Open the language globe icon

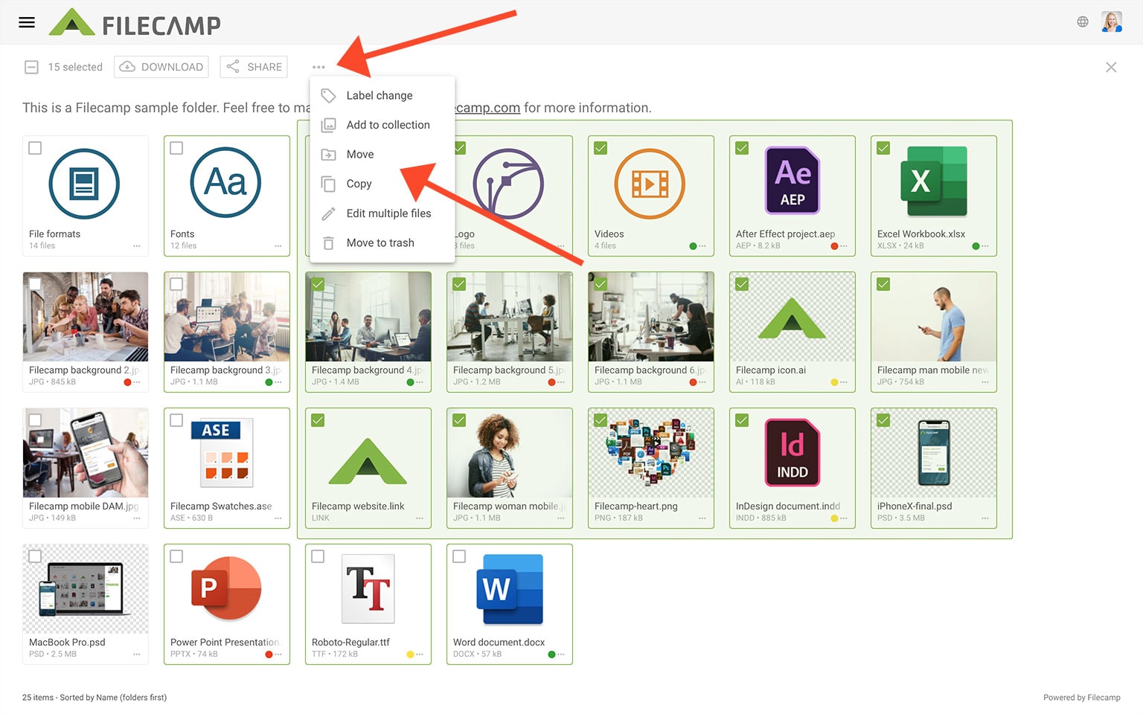(1083, 22)
